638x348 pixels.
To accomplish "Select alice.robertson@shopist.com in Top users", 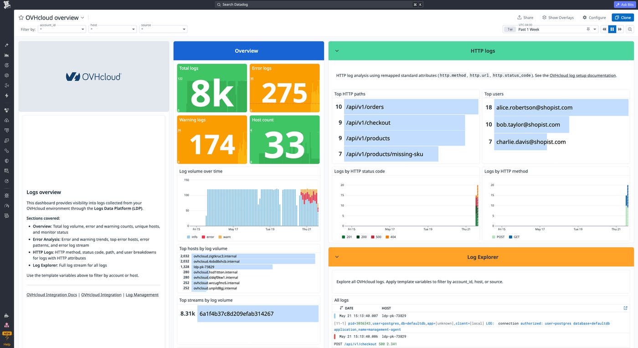I will tap(556, 107).
